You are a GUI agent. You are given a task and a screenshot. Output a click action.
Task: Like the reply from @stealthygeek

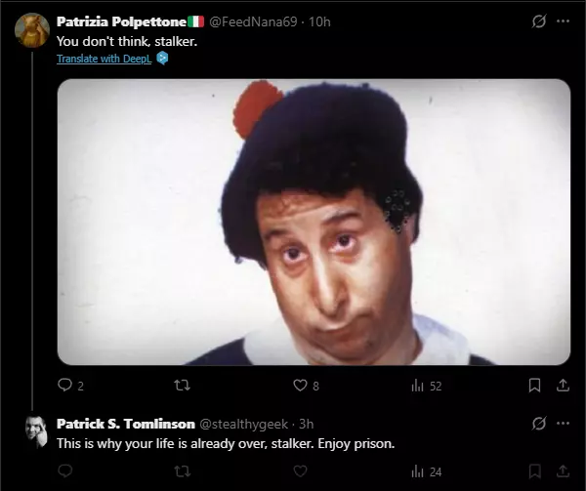click(x=300, y=471)
